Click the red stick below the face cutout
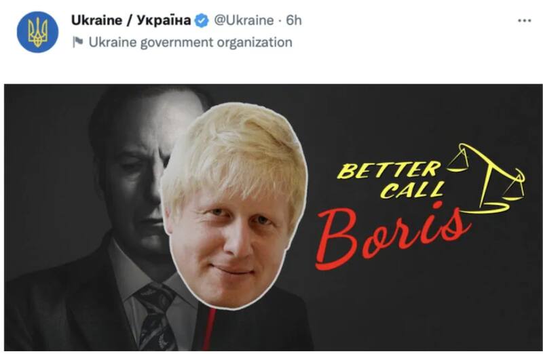The height and width of the screenshot is (354, 543). click(209, 329)
